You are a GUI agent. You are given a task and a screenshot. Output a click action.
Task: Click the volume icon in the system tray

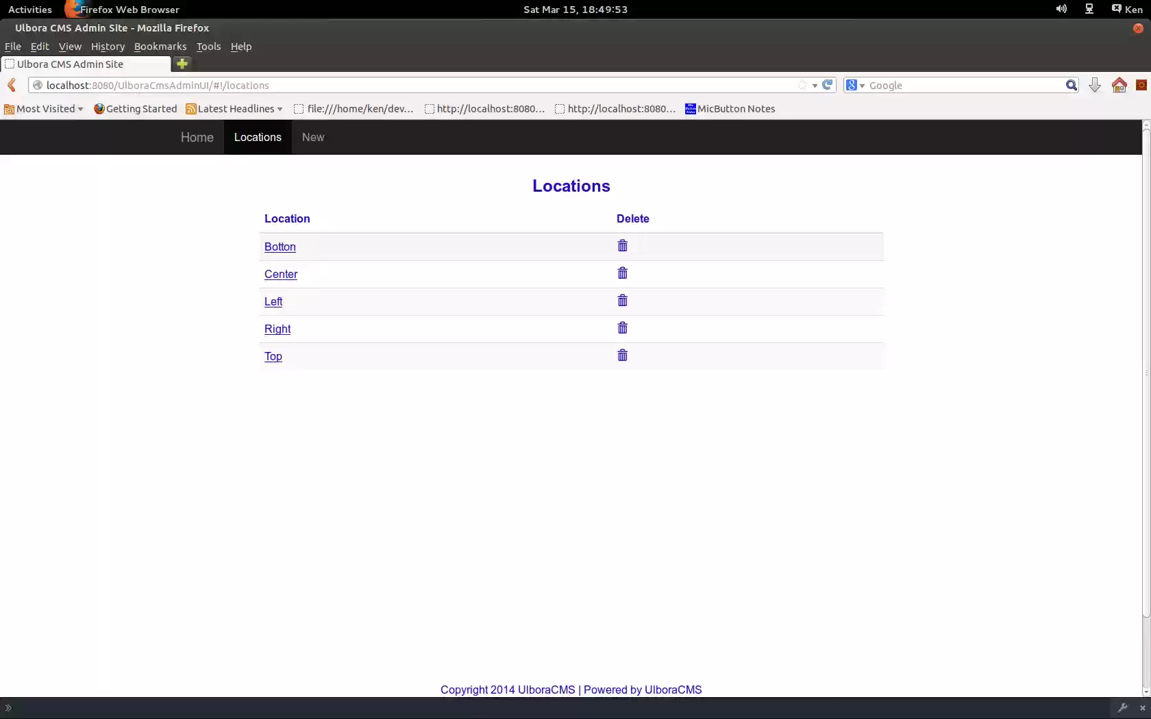pyautogui.click(x=1061, y=9)
